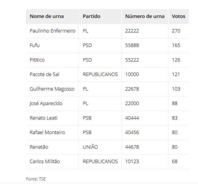Select the Renatão candidate row name
The image size is (198, 184).
click(x=39, y=147)
